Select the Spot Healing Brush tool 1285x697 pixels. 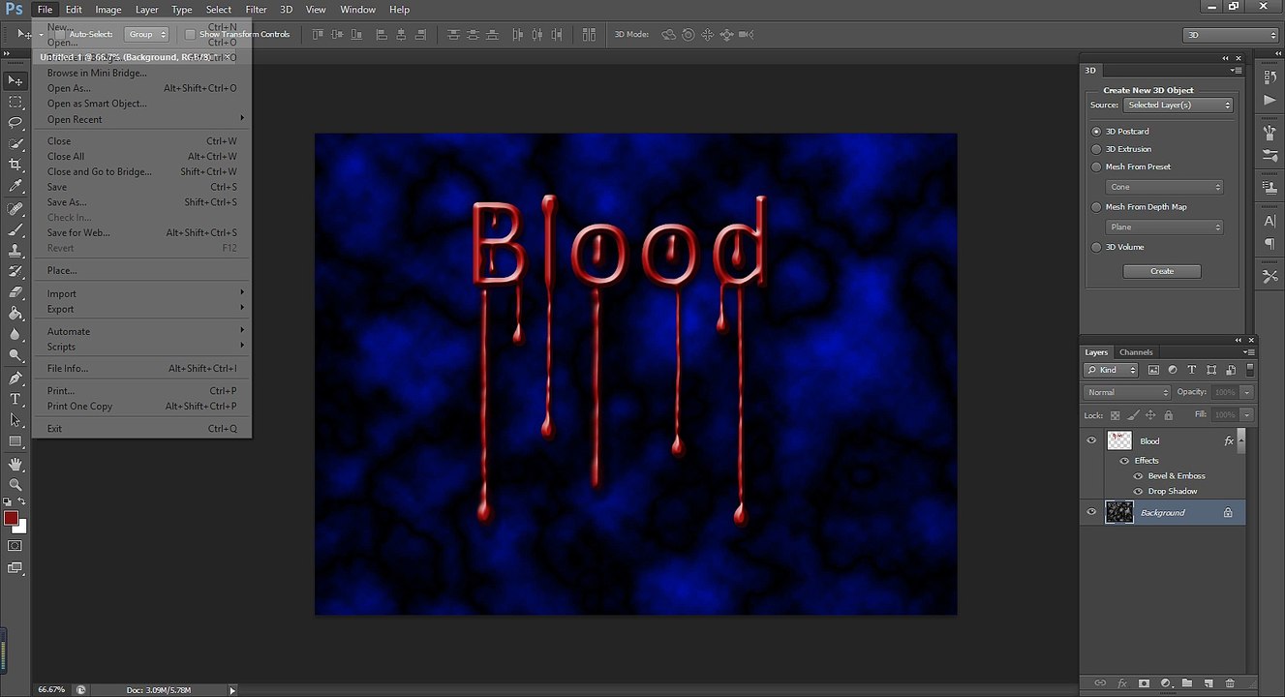click(15, 209)
